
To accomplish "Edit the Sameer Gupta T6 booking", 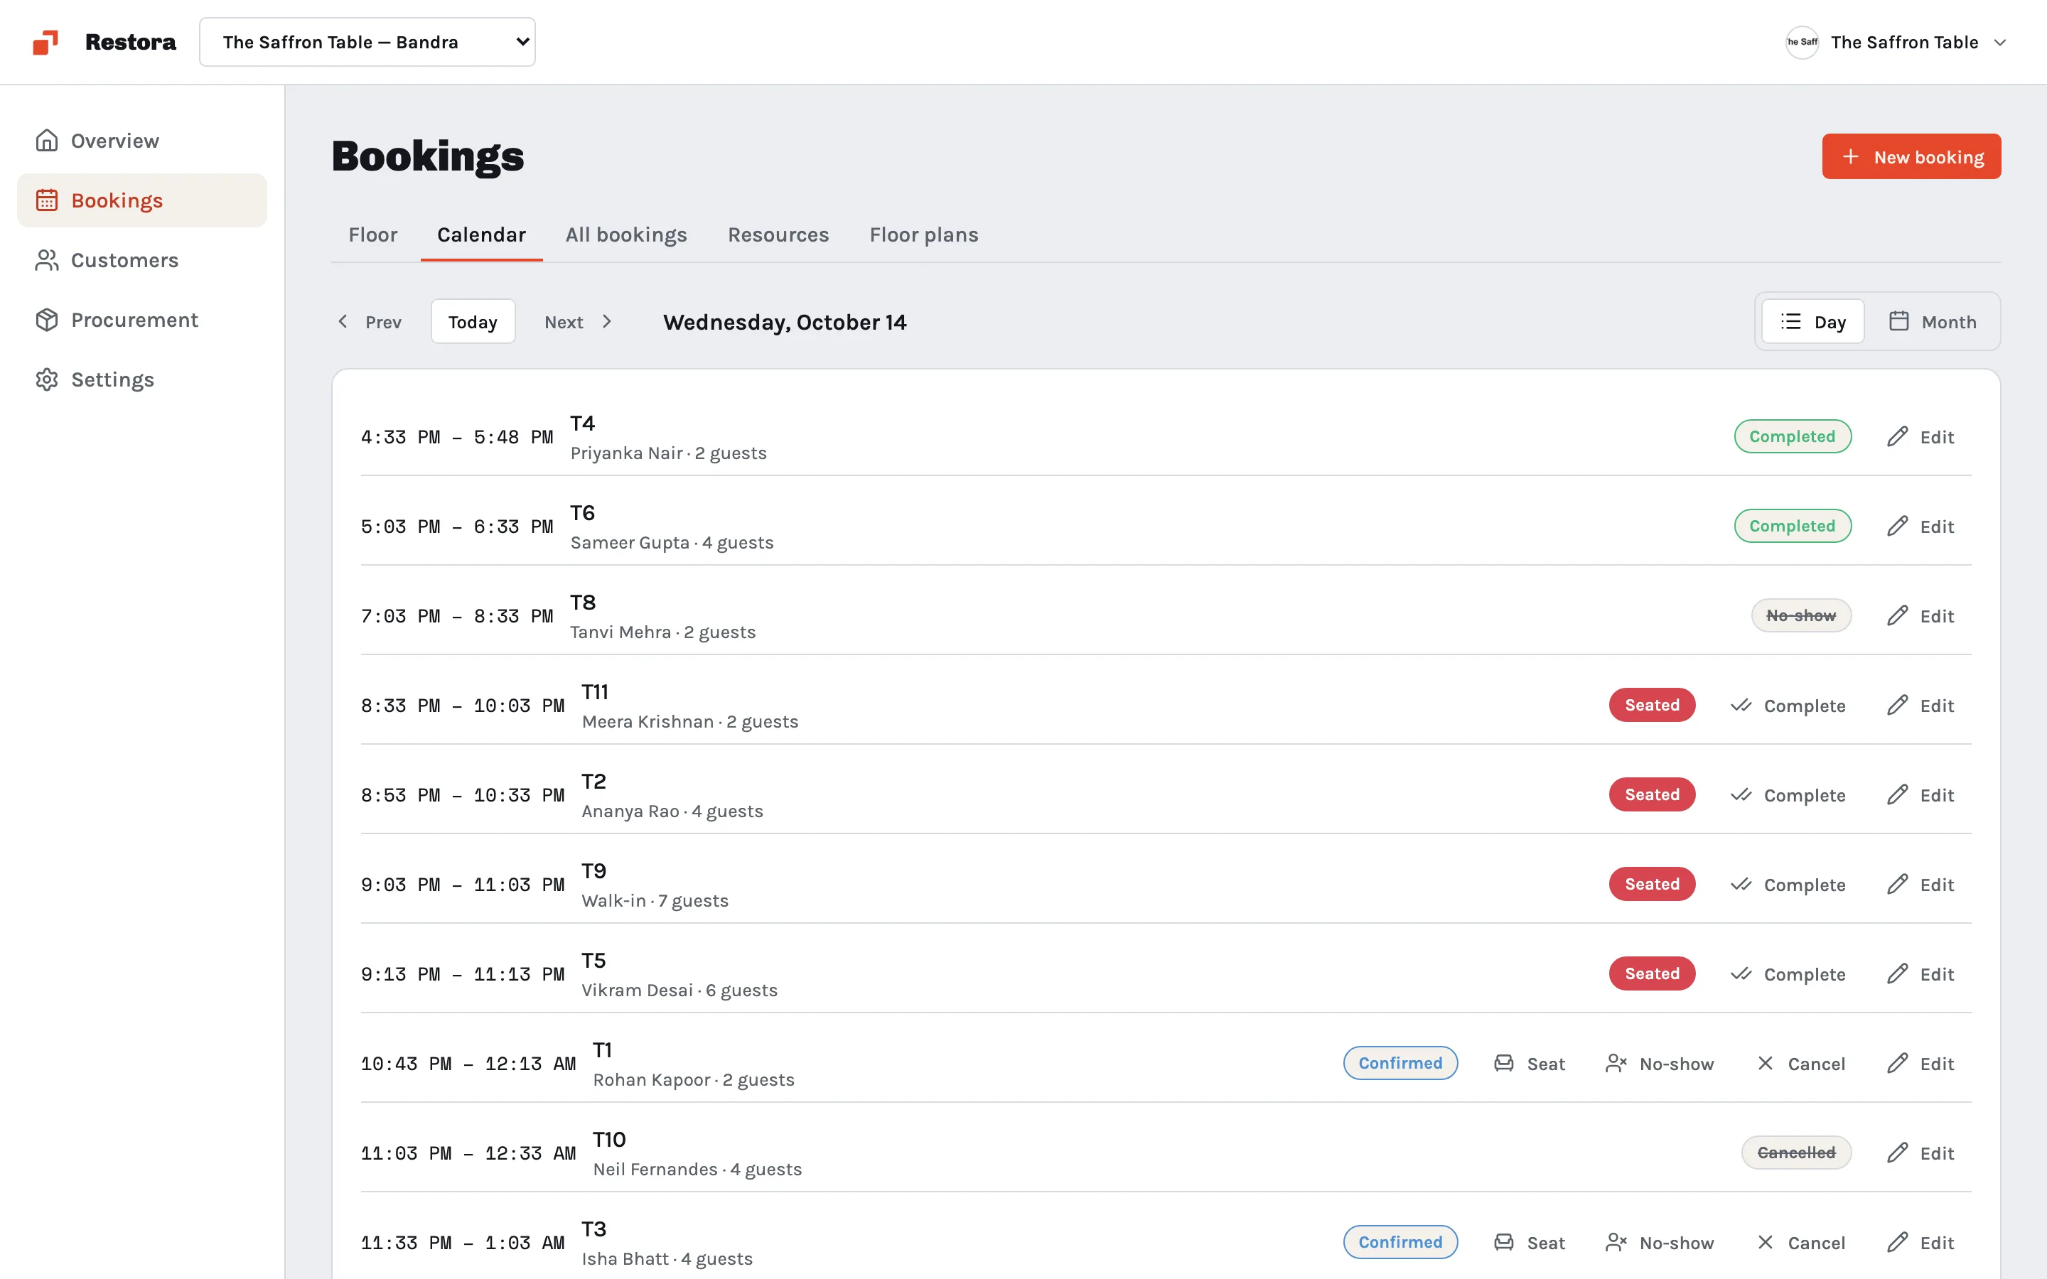I will pyautogui.click(x=1920, y=526).
